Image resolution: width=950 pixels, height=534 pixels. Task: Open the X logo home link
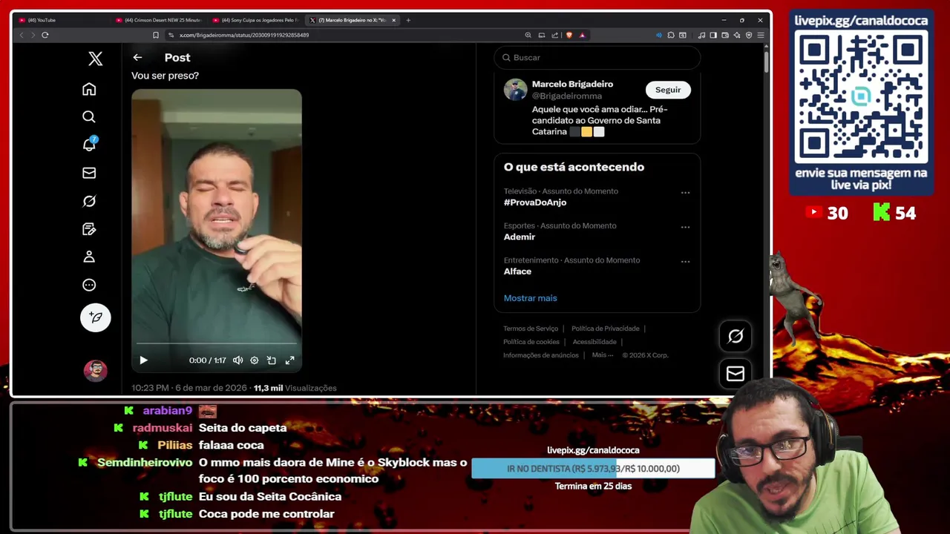[x=95, y=59]
